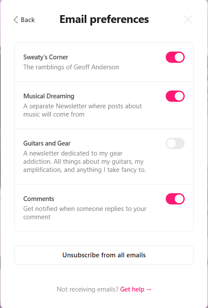Select the Musical Dreaming title label
The image size is (208, 308).
(x=49, y=96)
